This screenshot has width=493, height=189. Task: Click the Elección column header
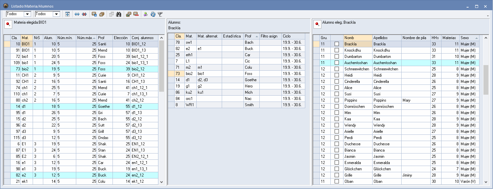pos(121,38)
